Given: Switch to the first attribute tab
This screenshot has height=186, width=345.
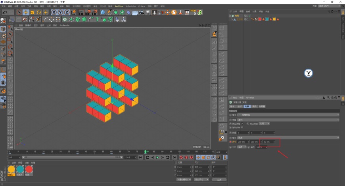Looking at the screenshot, I should coord(232,107).
